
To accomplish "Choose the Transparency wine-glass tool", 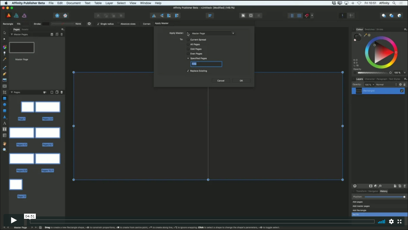I will click(5, 53).
